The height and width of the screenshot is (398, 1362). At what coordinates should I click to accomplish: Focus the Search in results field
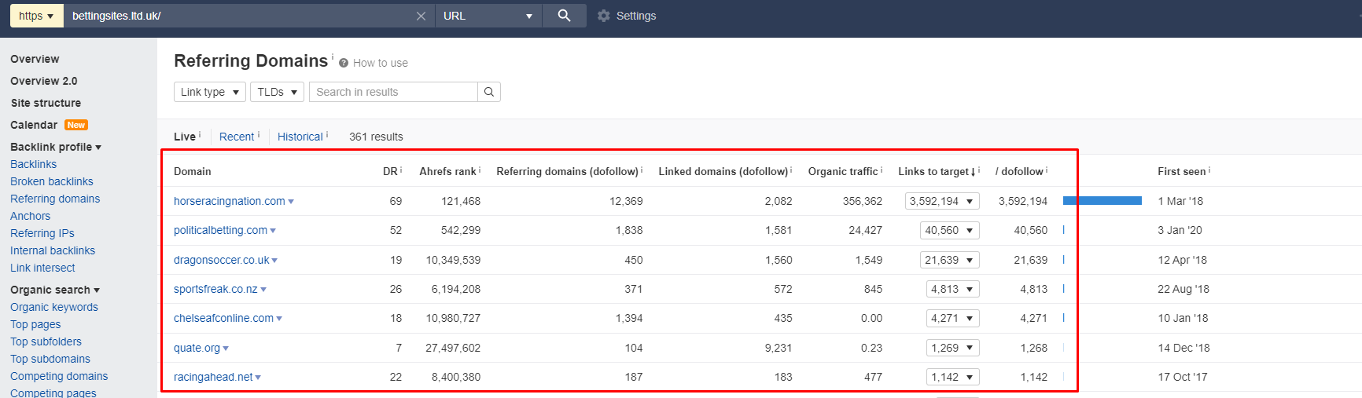pyautogui.click(x=393, y=92)
